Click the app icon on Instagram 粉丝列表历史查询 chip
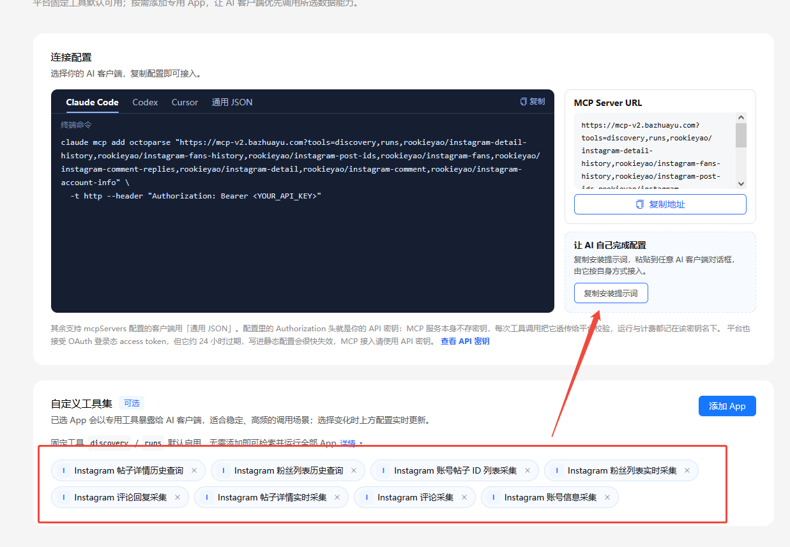Viewport: 790px width, 547px height. pos(223,470)
